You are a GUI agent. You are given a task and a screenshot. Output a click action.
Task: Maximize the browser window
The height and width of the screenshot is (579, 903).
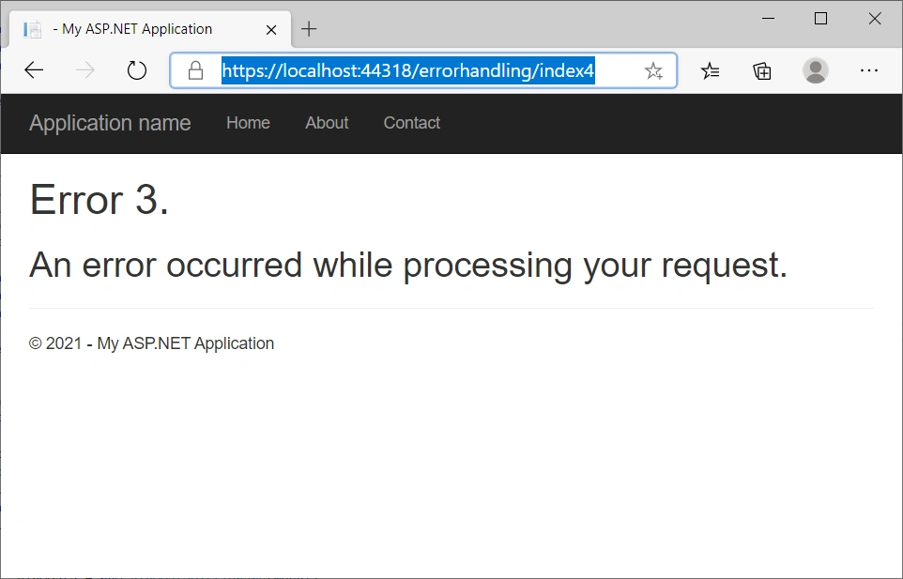[820, 19]
